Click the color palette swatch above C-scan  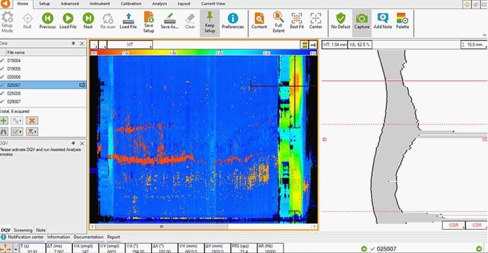305,45
